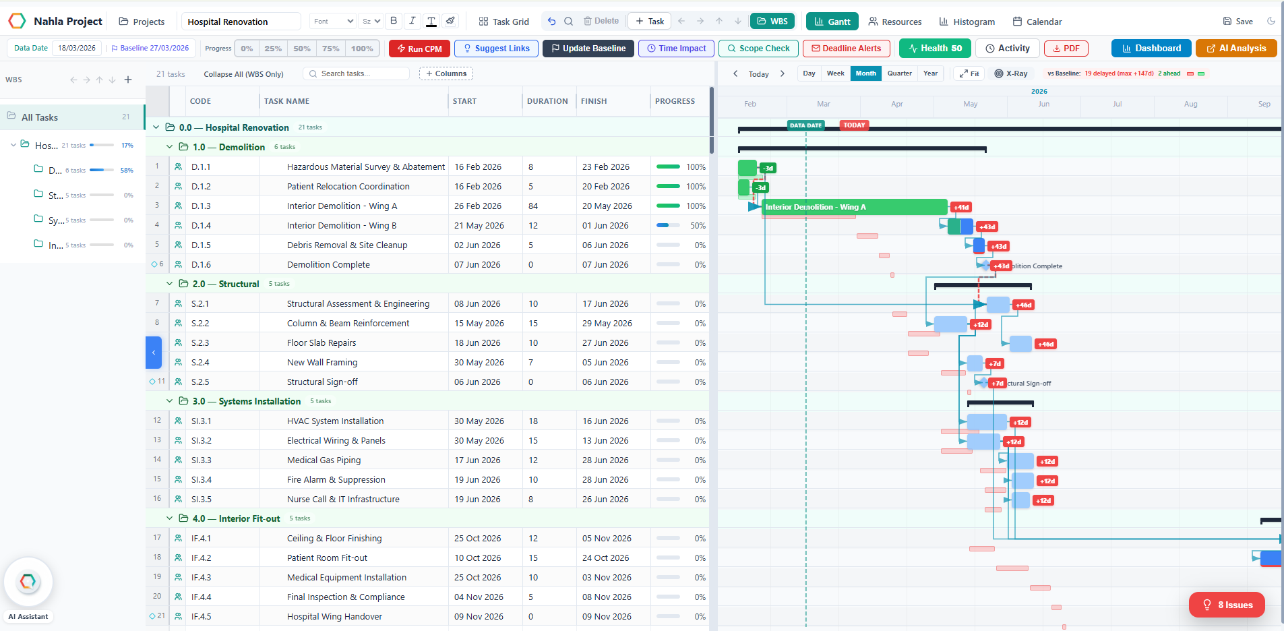Screen dimensions: 1284x631
Task: Toggle the green ahead baseline indicator
Action: pyautogui.click(x=1201, y=73)
